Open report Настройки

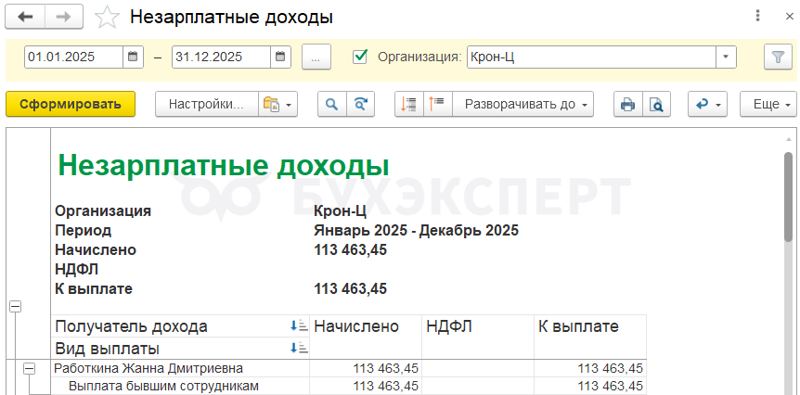pyautogui.click(x=207, y=104)
